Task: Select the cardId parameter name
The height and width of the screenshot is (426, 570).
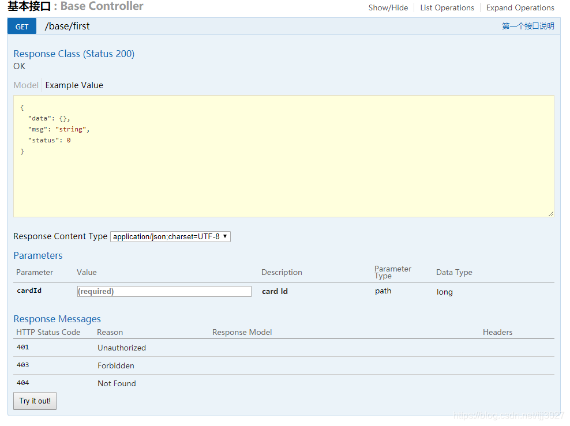Action: (x=29, y=291)
